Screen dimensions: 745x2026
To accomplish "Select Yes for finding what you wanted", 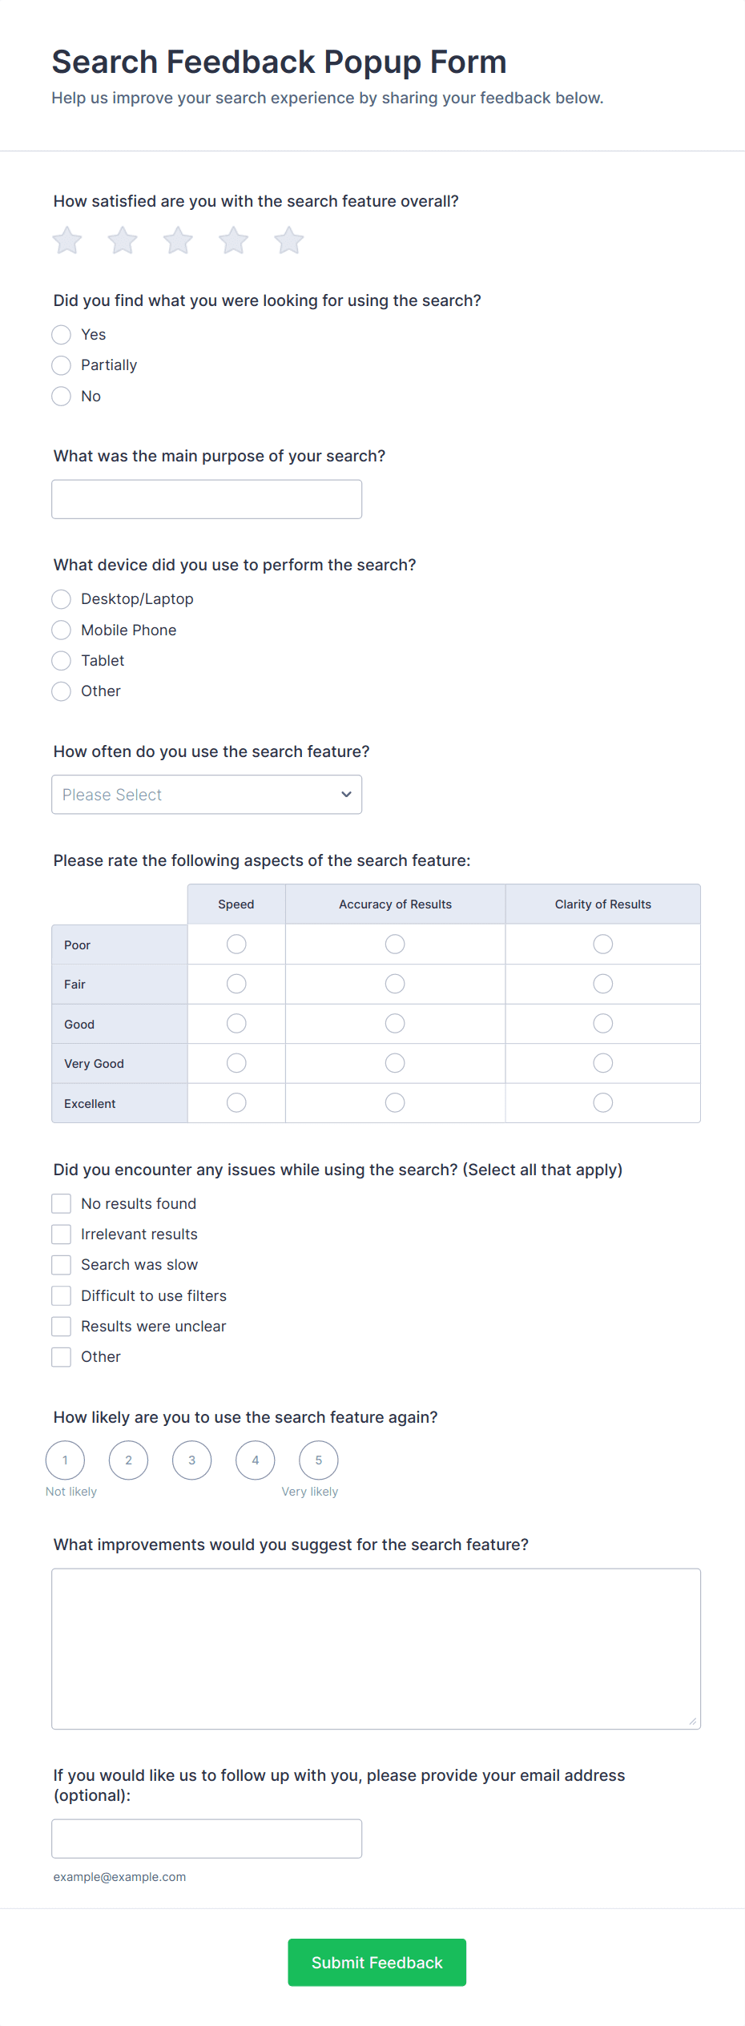I will pos(62,335).
